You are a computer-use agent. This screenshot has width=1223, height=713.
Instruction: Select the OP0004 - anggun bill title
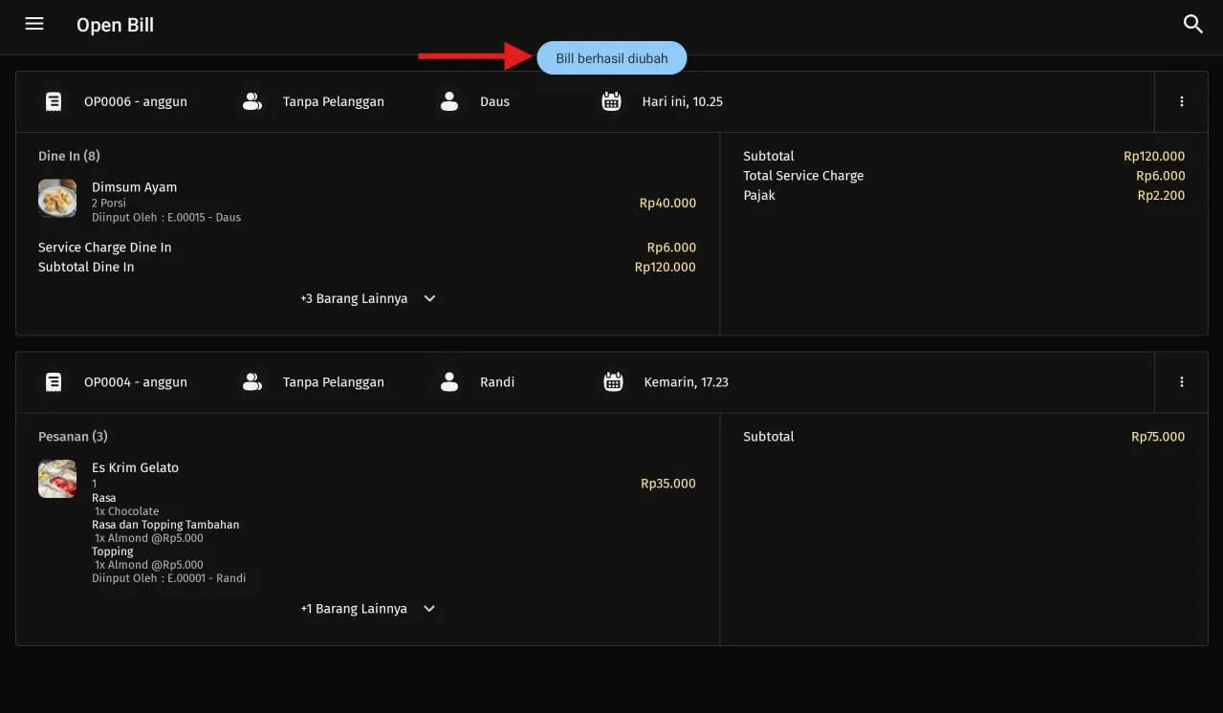coord(136,382)
